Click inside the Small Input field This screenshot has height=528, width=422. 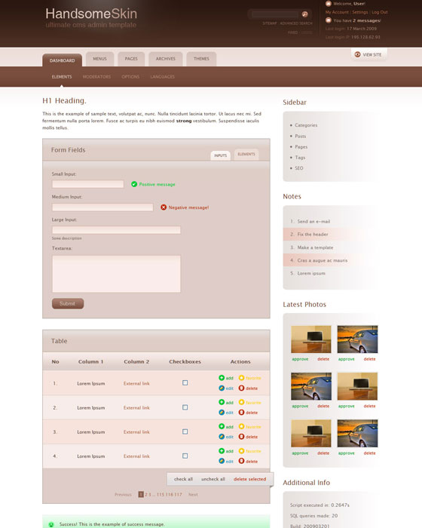[x=88, y=184]
